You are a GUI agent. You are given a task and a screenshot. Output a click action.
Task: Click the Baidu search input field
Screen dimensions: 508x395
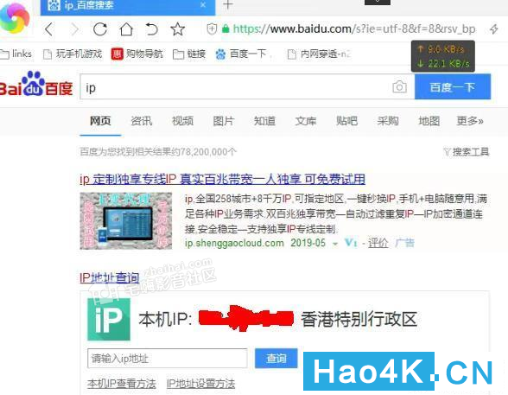pos(237,86)
